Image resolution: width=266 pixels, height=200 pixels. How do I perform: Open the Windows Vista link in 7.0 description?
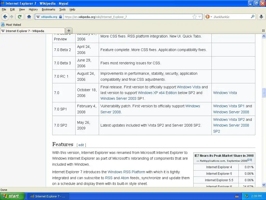[x=189, y=87]
